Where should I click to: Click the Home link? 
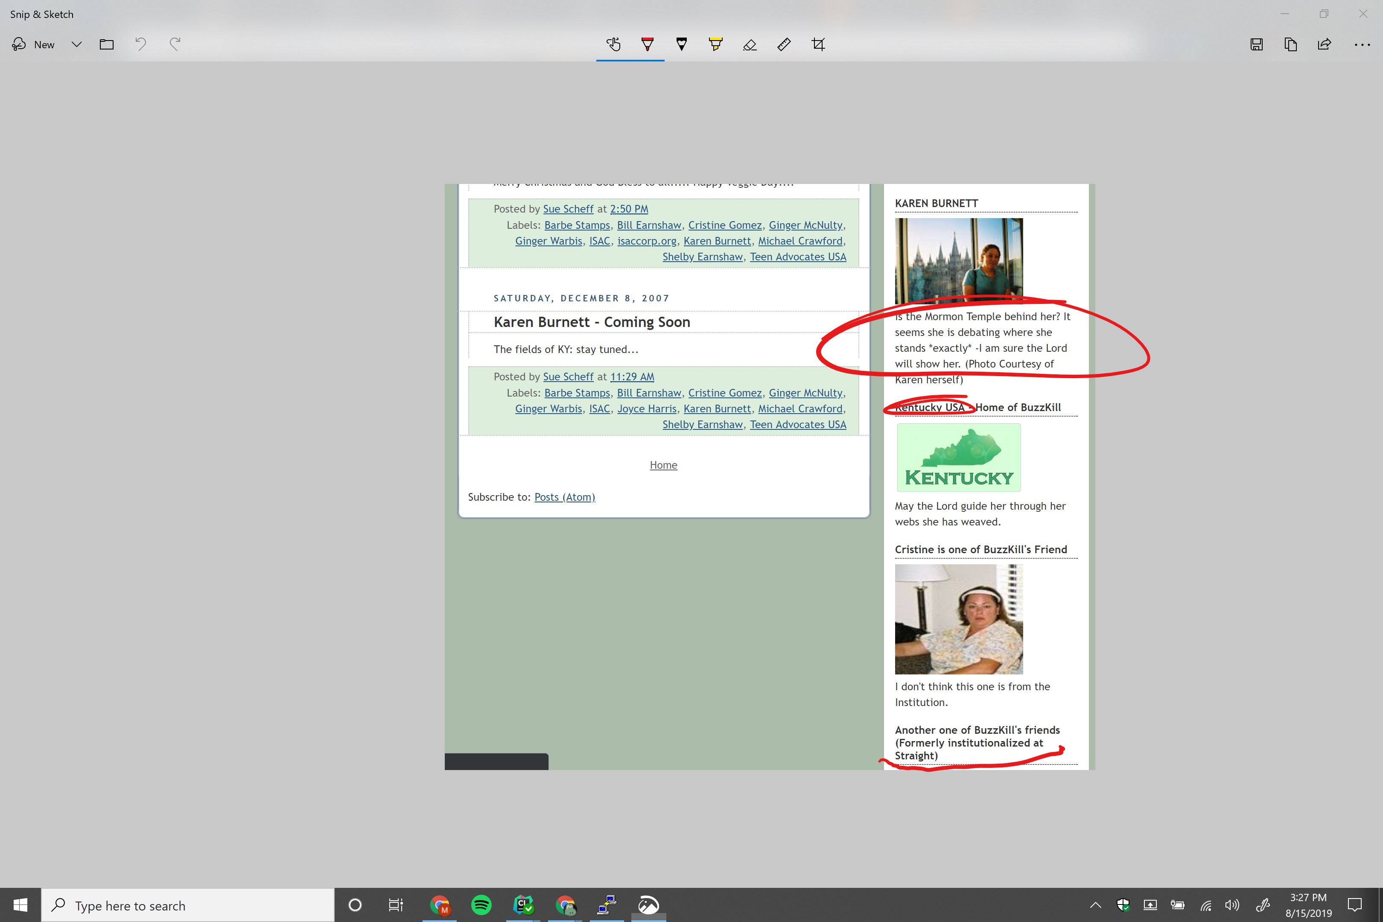[x=663, y=464]
